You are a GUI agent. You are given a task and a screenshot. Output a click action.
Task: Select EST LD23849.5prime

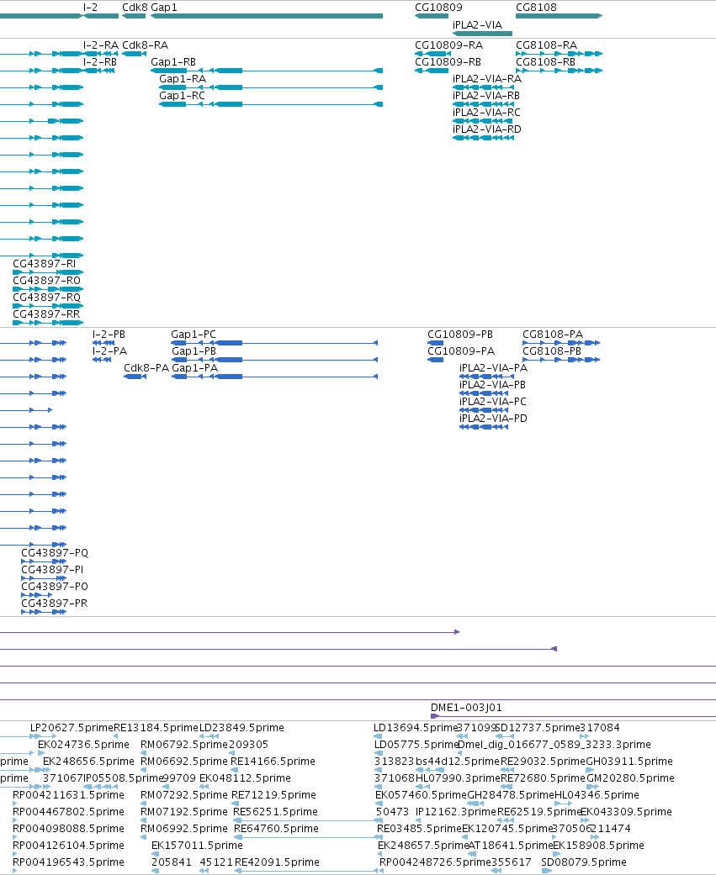pos(241,728)
